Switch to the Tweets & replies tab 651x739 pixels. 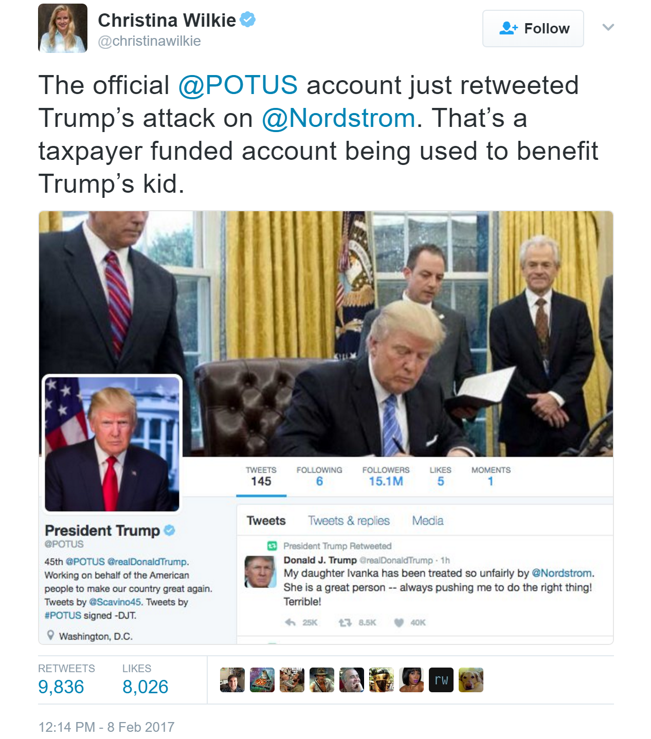point(349,521)
